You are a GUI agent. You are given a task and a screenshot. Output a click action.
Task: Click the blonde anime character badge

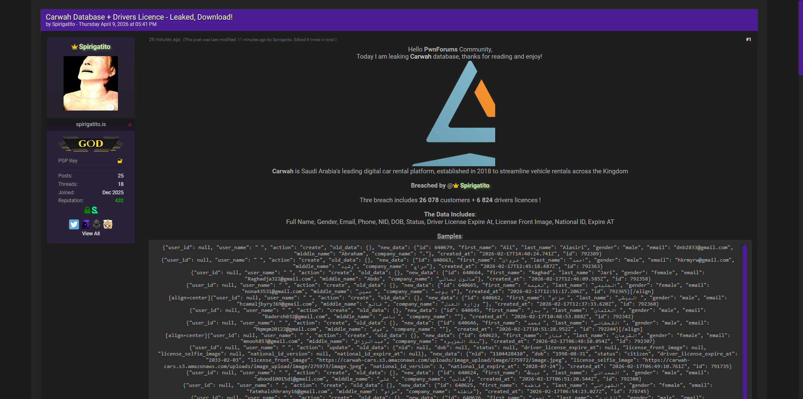point(108,224)
